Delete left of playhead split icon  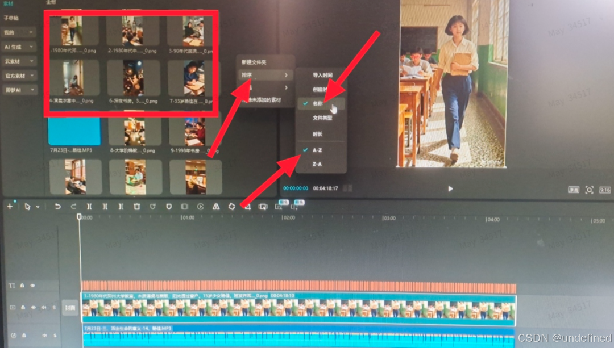coord(105,207)
